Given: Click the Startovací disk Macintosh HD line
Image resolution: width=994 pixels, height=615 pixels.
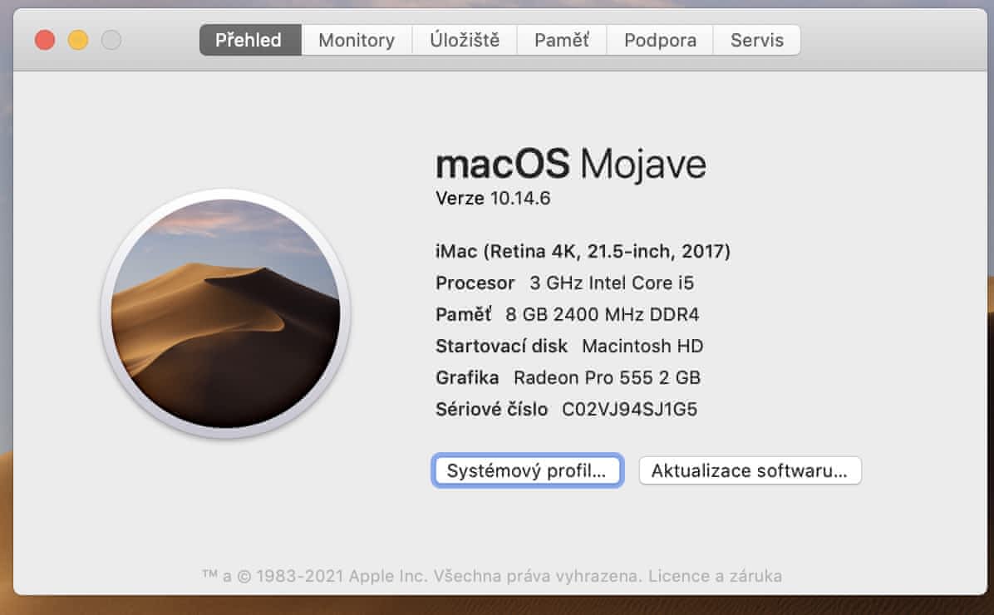Looking at the screenshot, I should point(569,347).
